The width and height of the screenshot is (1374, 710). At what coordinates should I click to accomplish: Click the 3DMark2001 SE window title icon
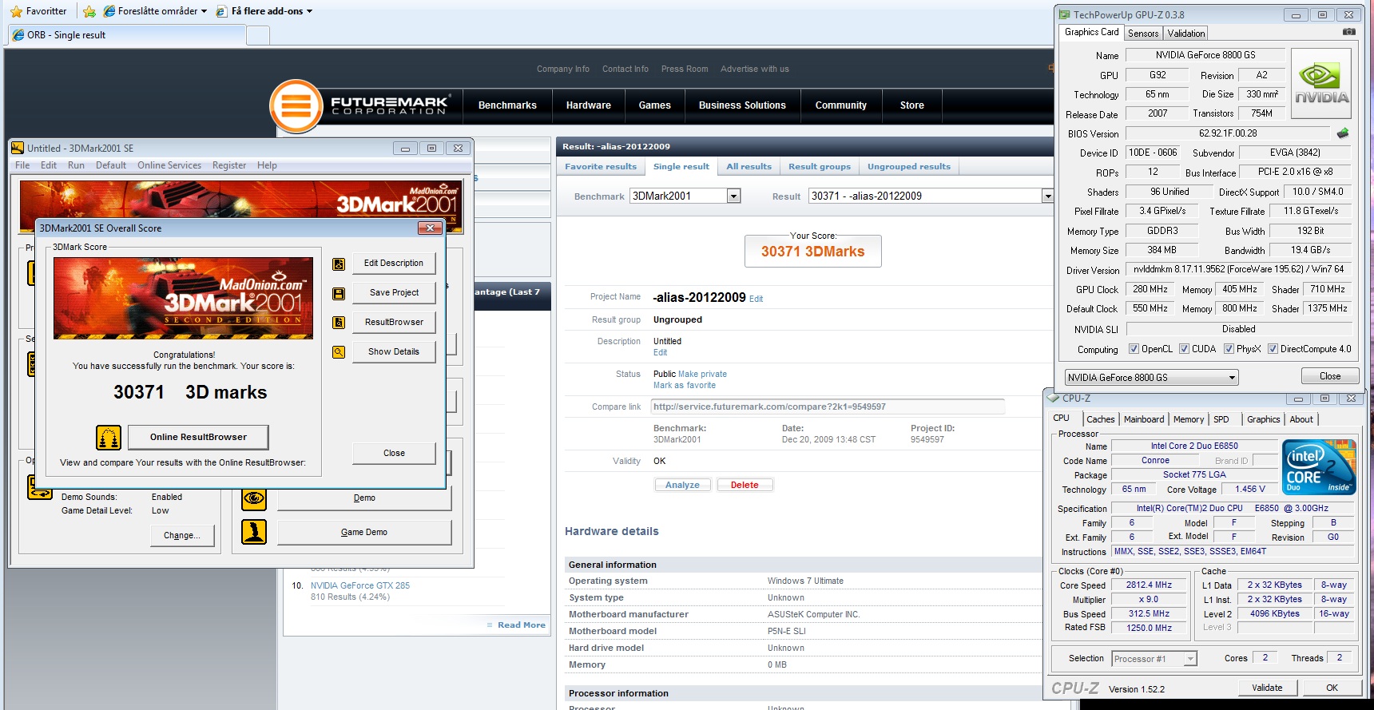18,148
